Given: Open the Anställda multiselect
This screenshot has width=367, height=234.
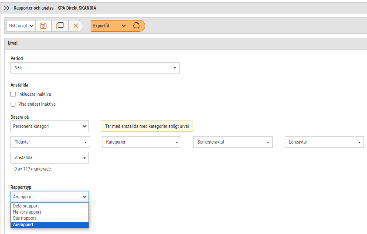Looking at the screenshot, I should 50,157.
